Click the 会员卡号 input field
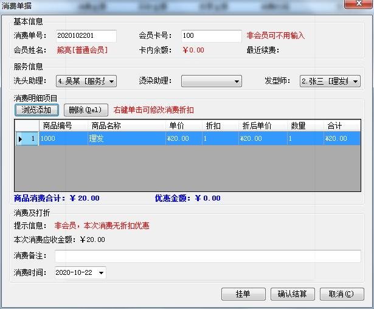 point(211,36)
